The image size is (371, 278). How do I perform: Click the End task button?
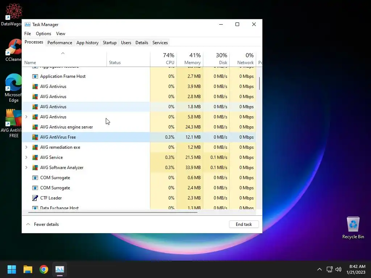tap(244, 224)
